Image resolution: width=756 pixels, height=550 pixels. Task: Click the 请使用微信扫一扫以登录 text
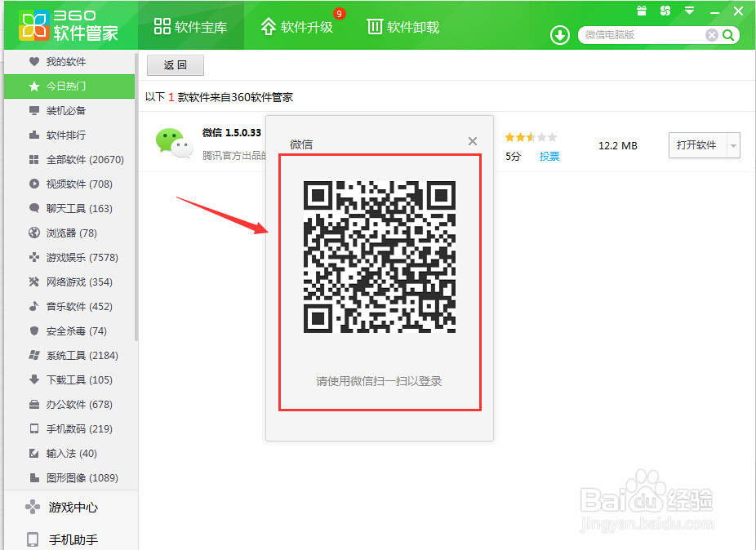coord(379,381)
